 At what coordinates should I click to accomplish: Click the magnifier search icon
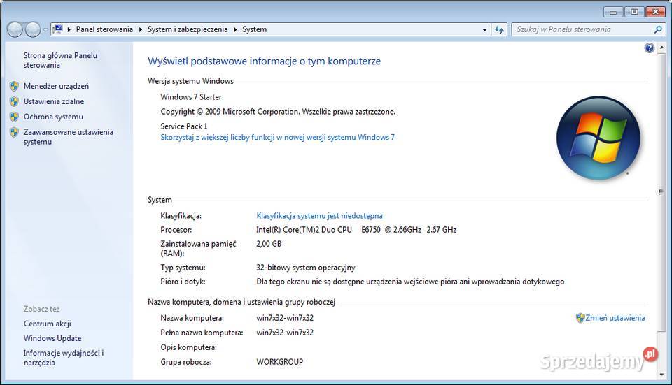coord(658,29)
